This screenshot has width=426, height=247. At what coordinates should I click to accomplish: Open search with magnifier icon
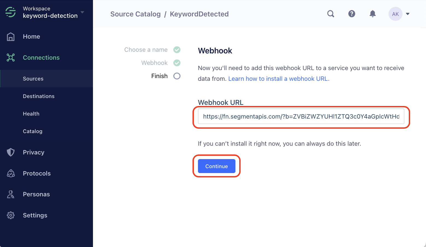331,14
